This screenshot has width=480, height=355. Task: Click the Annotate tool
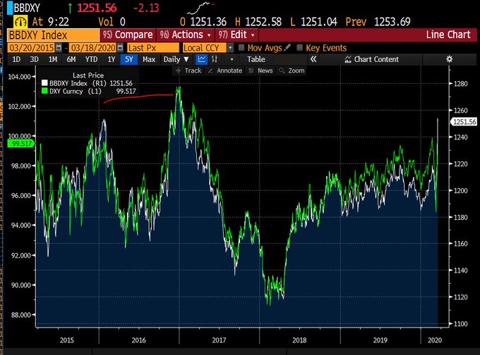(x=225, y=70)
